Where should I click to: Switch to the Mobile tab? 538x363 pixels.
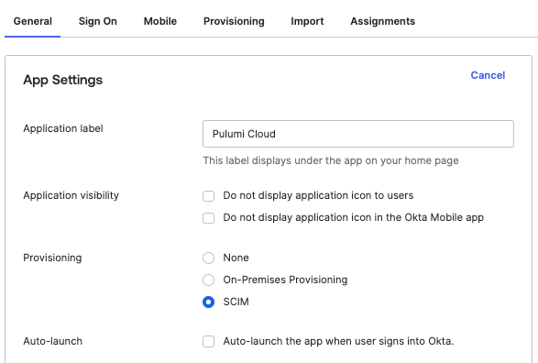(x=160, y=21)
